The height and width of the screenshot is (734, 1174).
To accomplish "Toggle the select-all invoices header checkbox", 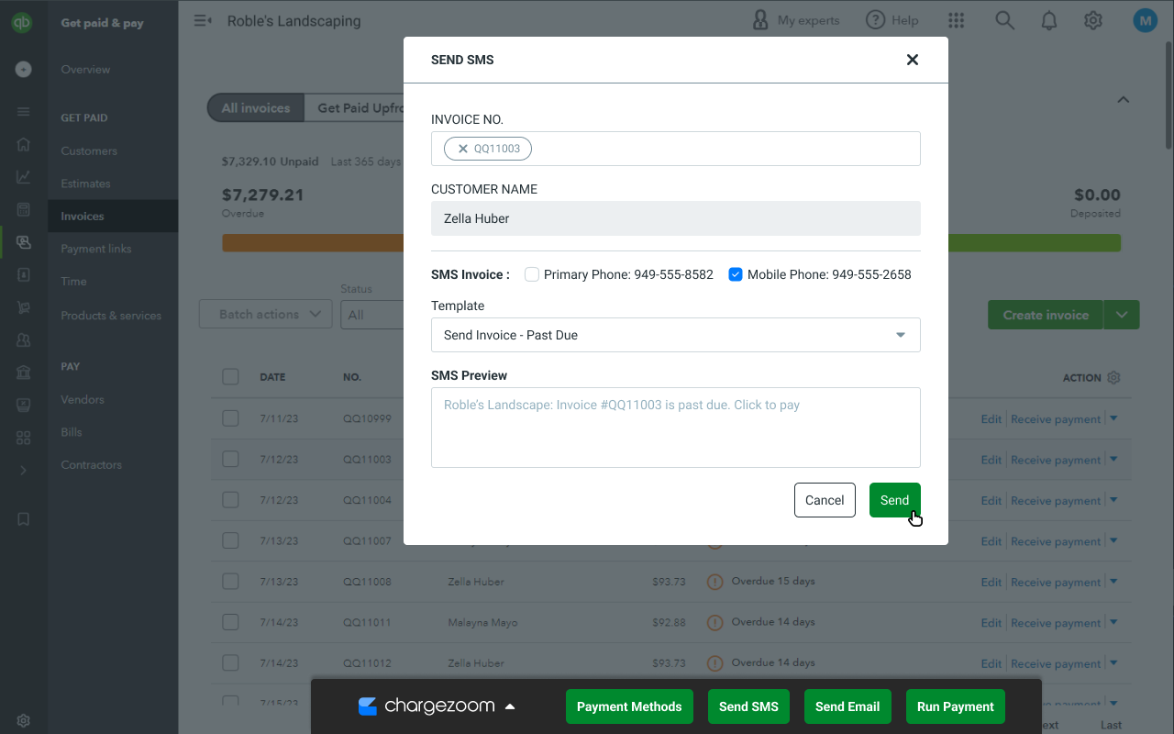I will (230, 377).
